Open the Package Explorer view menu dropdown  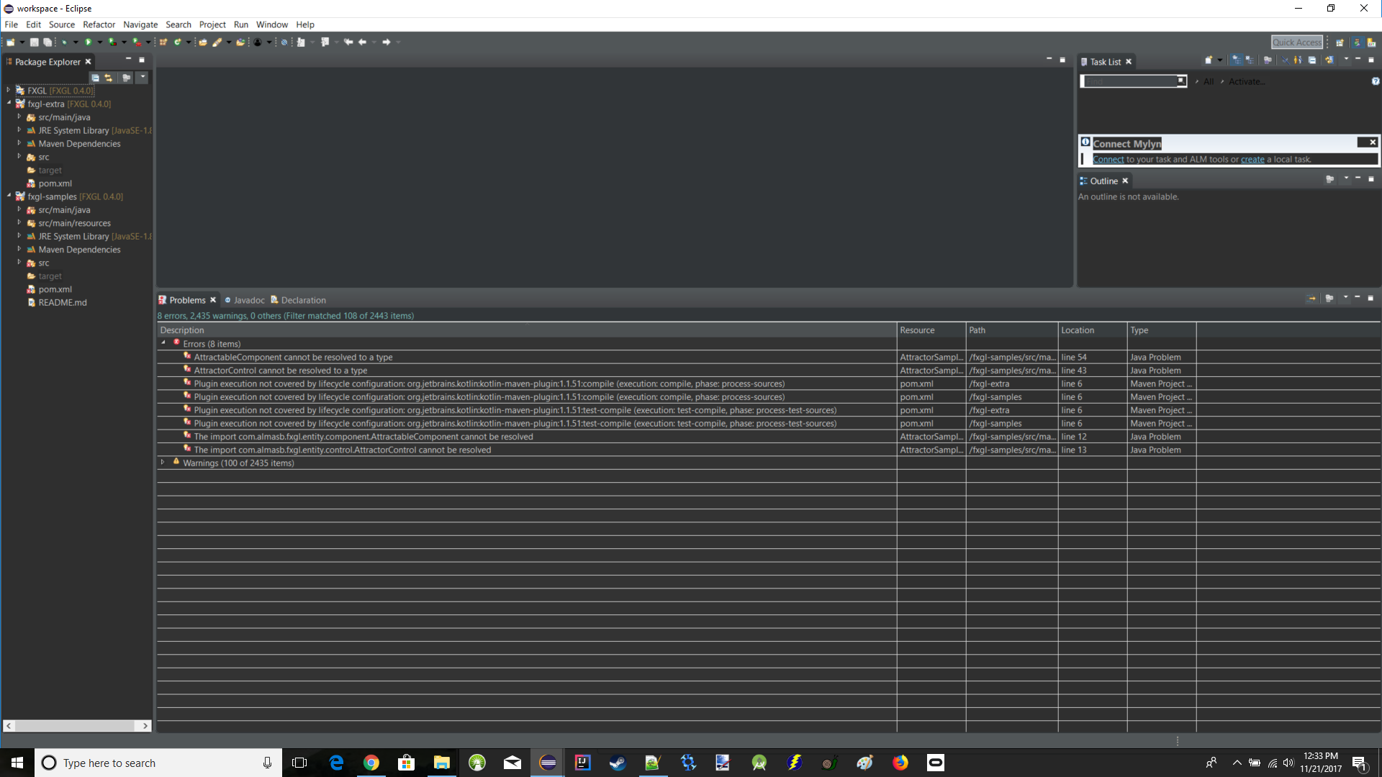(x=143, y=77)
